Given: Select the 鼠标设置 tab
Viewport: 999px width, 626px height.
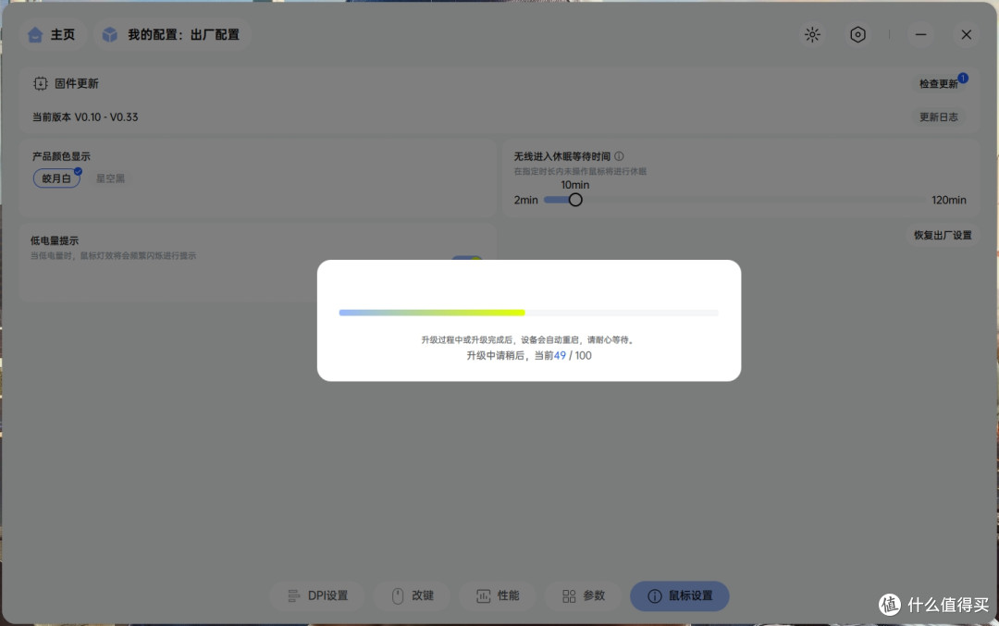Looking at the screenshot, I should point(679,595).
